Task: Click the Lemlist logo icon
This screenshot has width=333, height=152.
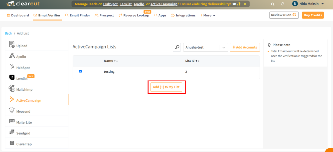Action: (x=12, y=77)
